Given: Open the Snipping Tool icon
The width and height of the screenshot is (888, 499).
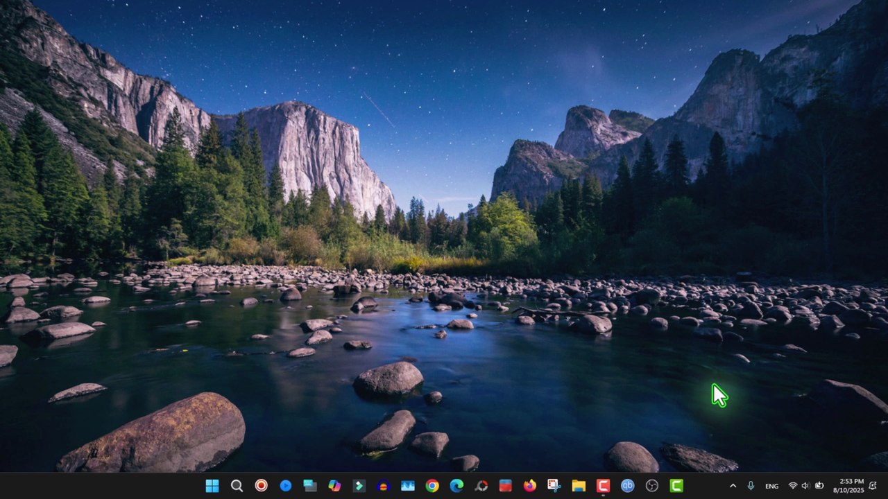Looking at the screenshot, I should (554, 486).
